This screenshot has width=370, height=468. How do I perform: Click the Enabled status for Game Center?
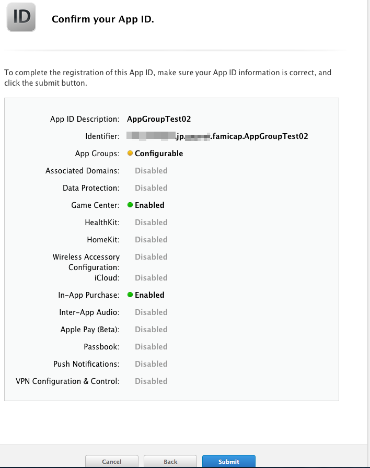coord(149,205)
